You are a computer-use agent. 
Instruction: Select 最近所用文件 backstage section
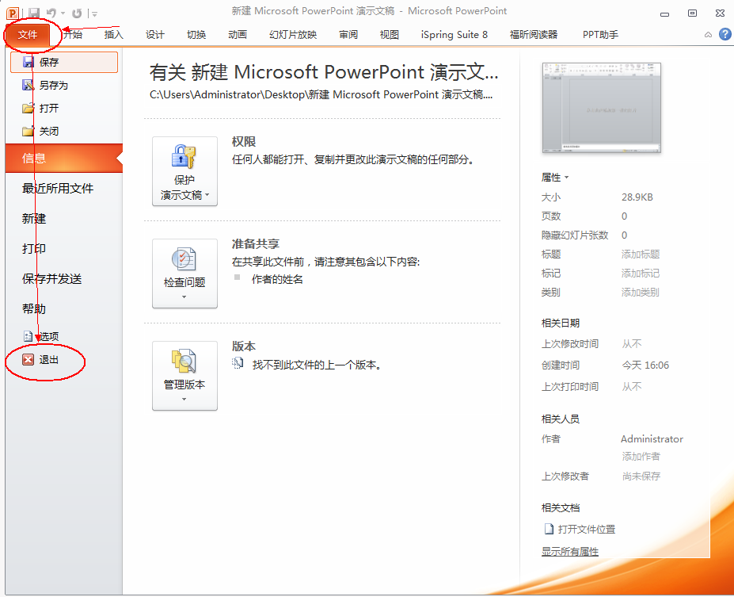pyautogui.click(x=64, y=189)
